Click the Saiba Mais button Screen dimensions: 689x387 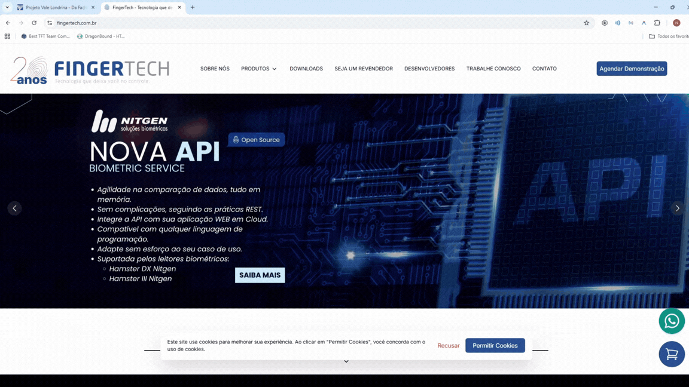pos(260,275)
